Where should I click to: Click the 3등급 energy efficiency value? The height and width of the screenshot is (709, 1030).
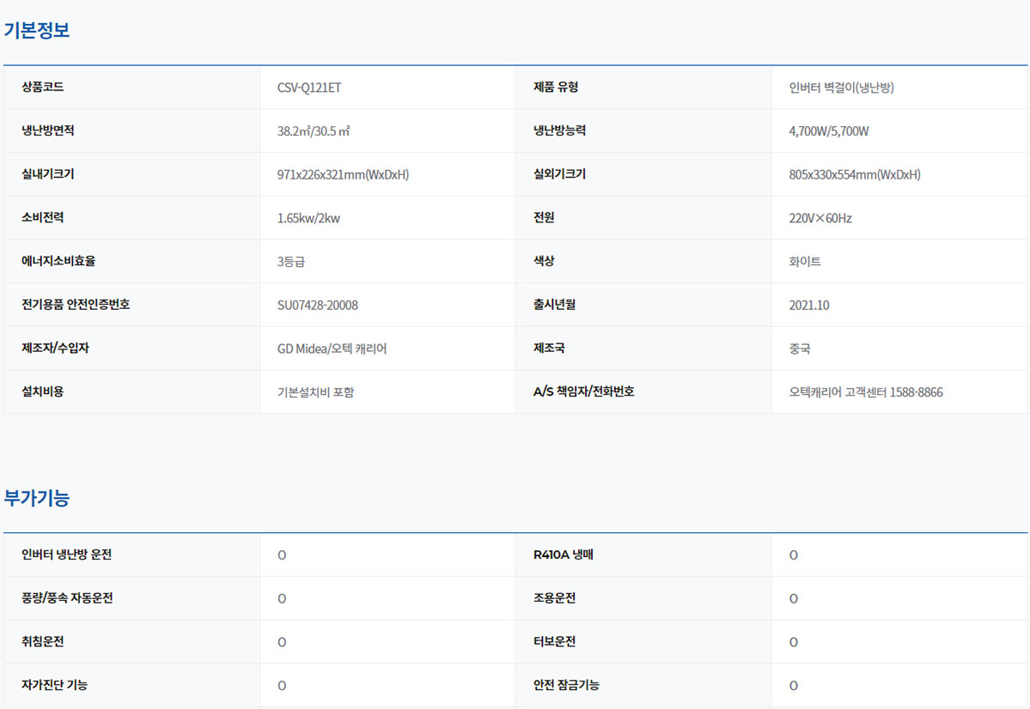290,262
